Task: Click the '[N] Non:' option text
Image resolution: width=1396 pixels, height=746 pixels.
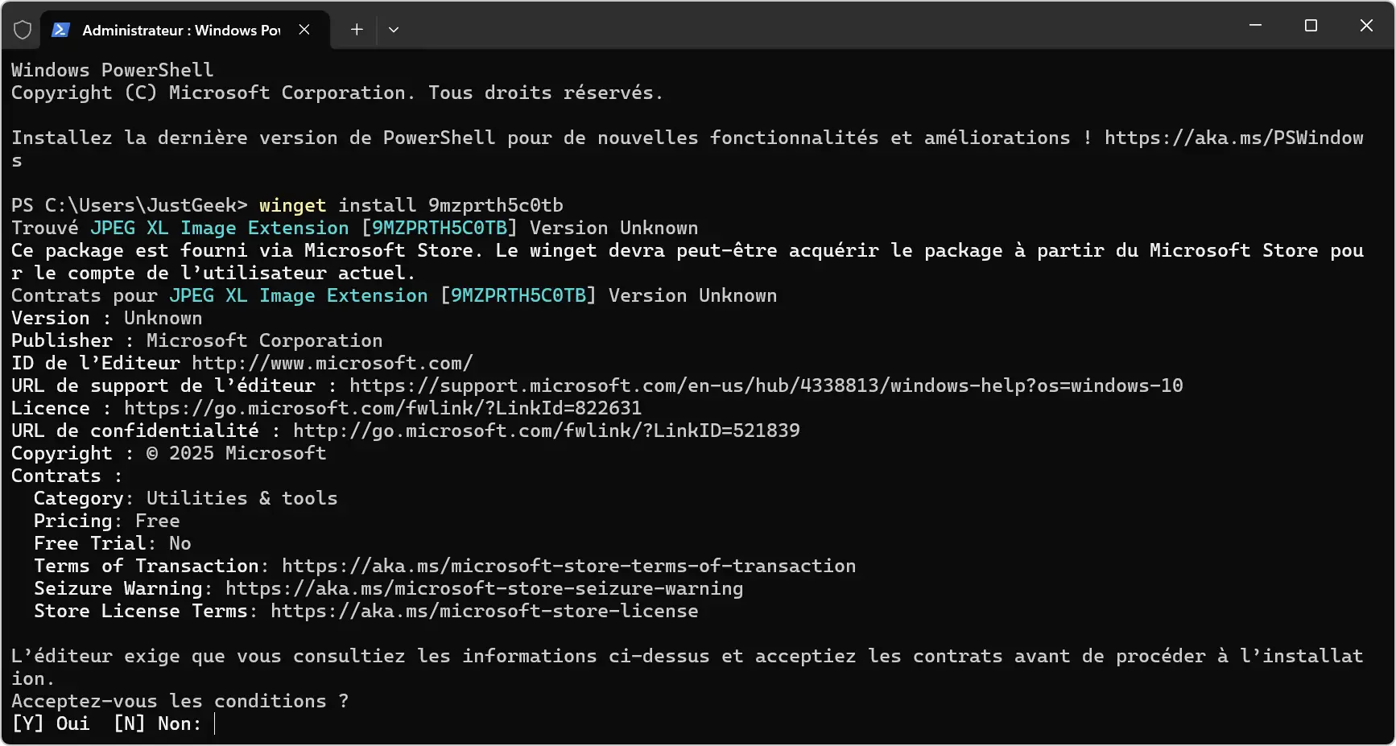Action: [158, 723]
